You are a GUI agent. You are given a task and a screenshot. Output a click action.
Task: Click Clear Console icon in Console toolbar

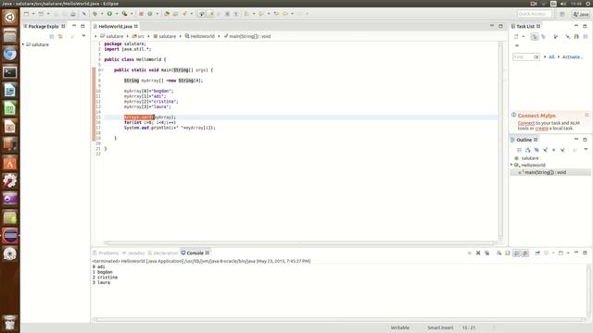pos(499,253)
